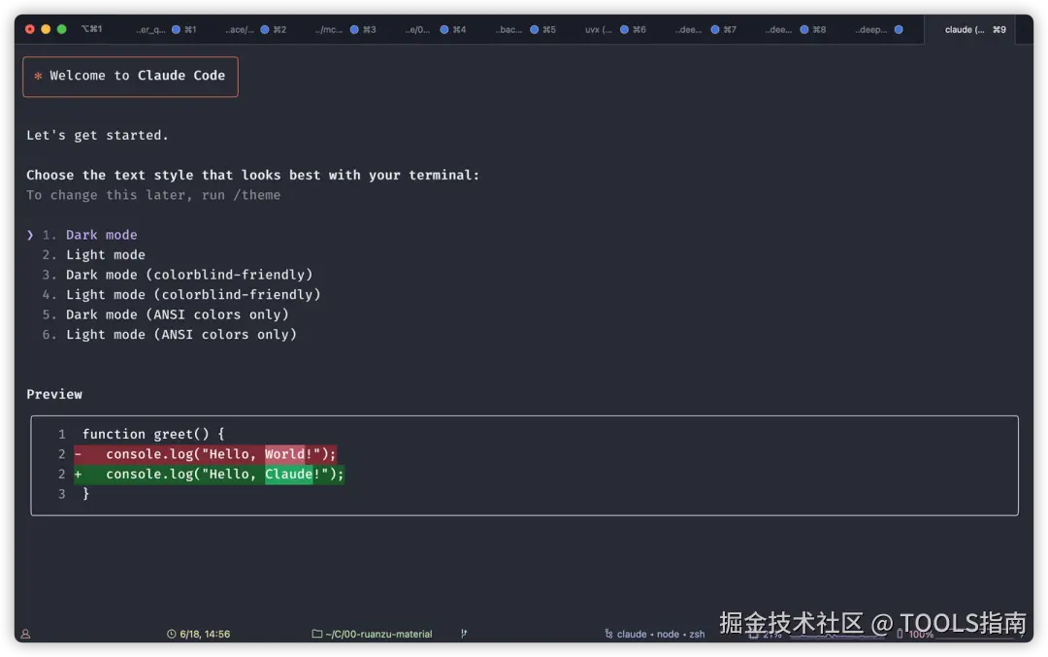This screenshot has width=1048, height=657.
Task: Pick option 5. Dark mode (ANSI colors only)
Action: pyautogui.click(x=165, y=314)
